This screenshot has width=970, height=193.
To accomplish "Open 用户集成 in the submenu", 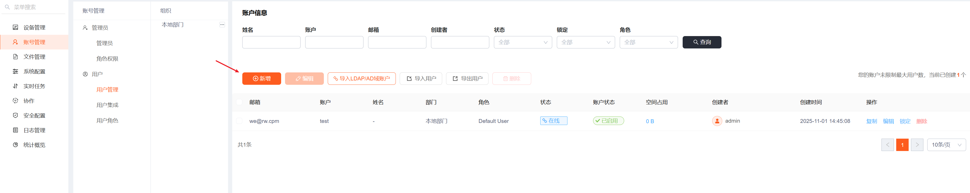I will pos(107,105).
